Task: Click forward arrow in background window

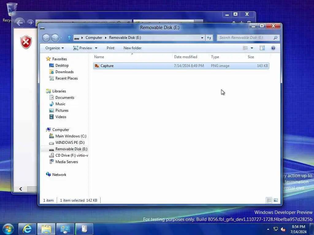Action: [x=30, y=23]
